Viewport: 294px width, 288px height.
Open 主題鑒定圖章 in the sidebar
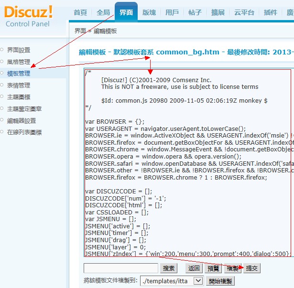point(24,109)
